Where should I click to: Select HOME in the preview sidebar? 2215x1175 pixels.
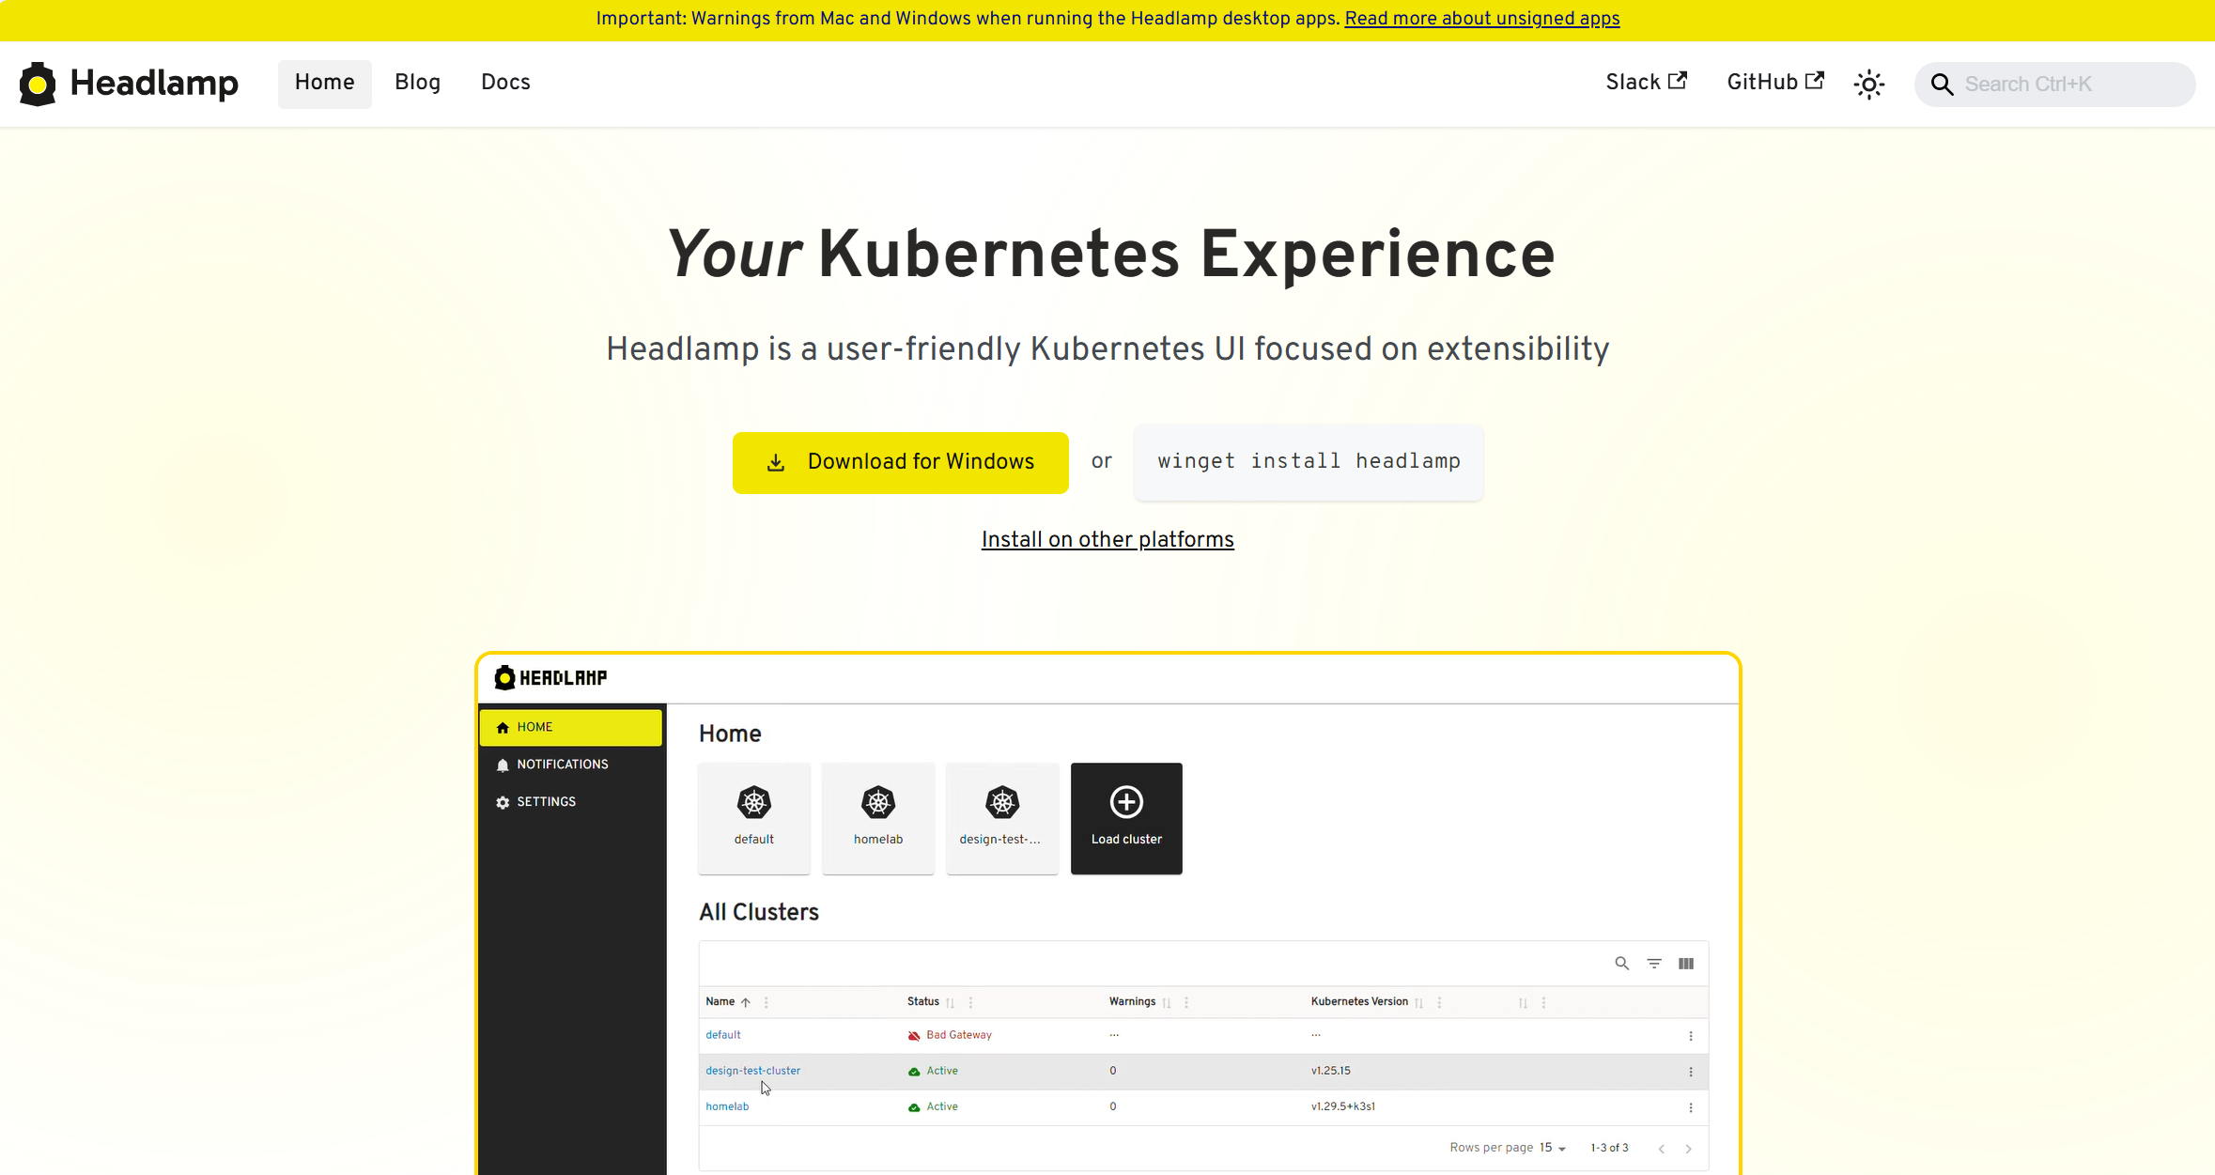(570, 728)
